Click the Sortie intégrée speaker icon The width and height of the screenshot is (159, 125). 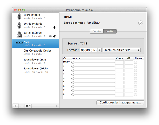[19, 35]
